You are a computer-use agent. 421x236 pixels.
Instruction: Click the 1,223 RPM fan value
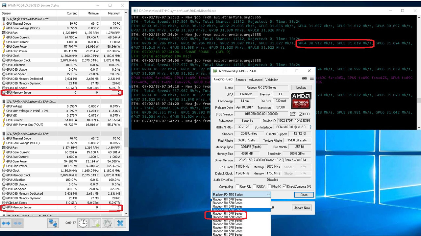pos(70,33)
